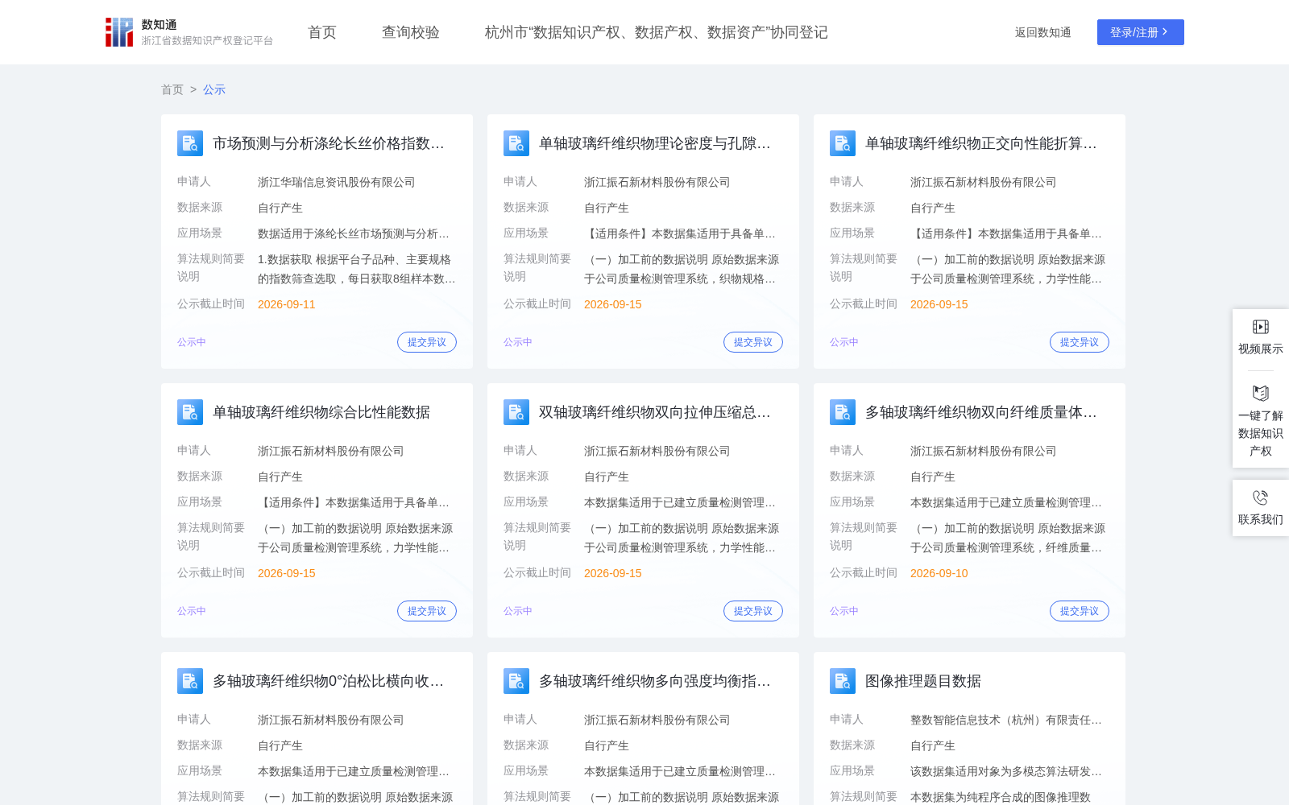This screenshot has height=805, width=1289.
Task: Click deadline date 2026-09-10
Action: click(x=939, y=573)
